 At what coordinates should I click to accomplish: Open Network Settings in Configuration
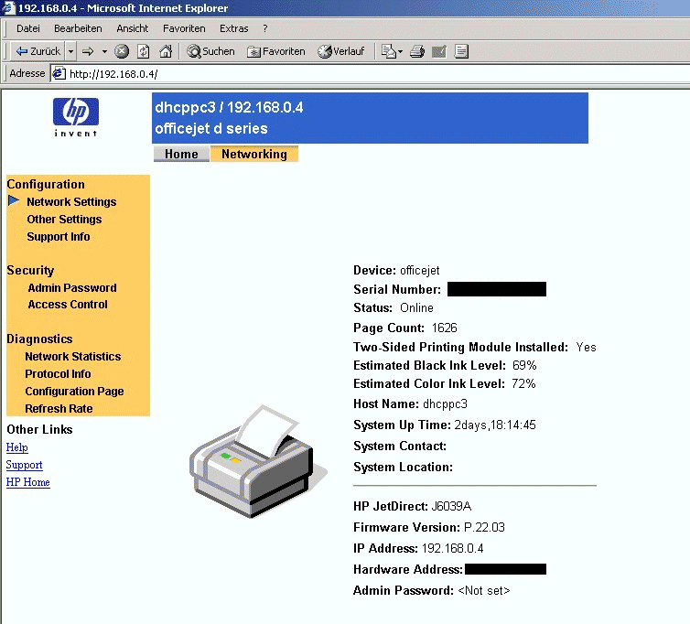click(71, 201)
